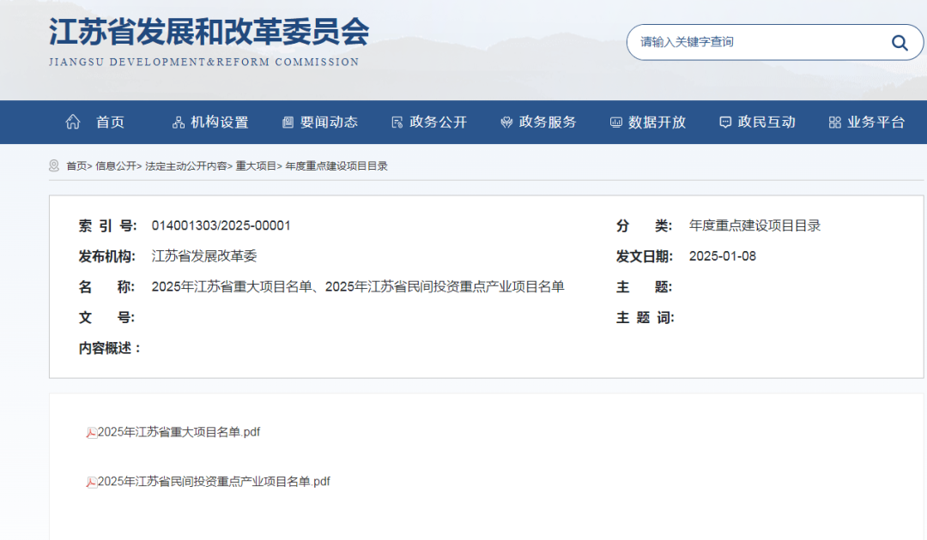Click the 政务公开 disclosure icon
This screenshot has height=540, width=927.
pos(396,122)
